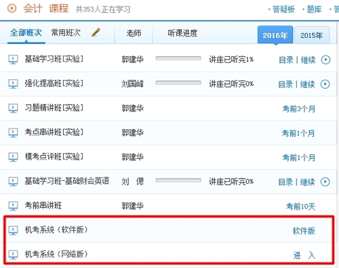Click the pencil edit icon beside 常用班次
The image size is (339, 268).
(96, 32)
